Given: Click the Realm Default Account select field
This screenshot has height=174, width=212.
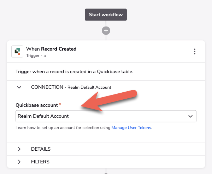Looking at the screenshot, I should tap(106, 116).
